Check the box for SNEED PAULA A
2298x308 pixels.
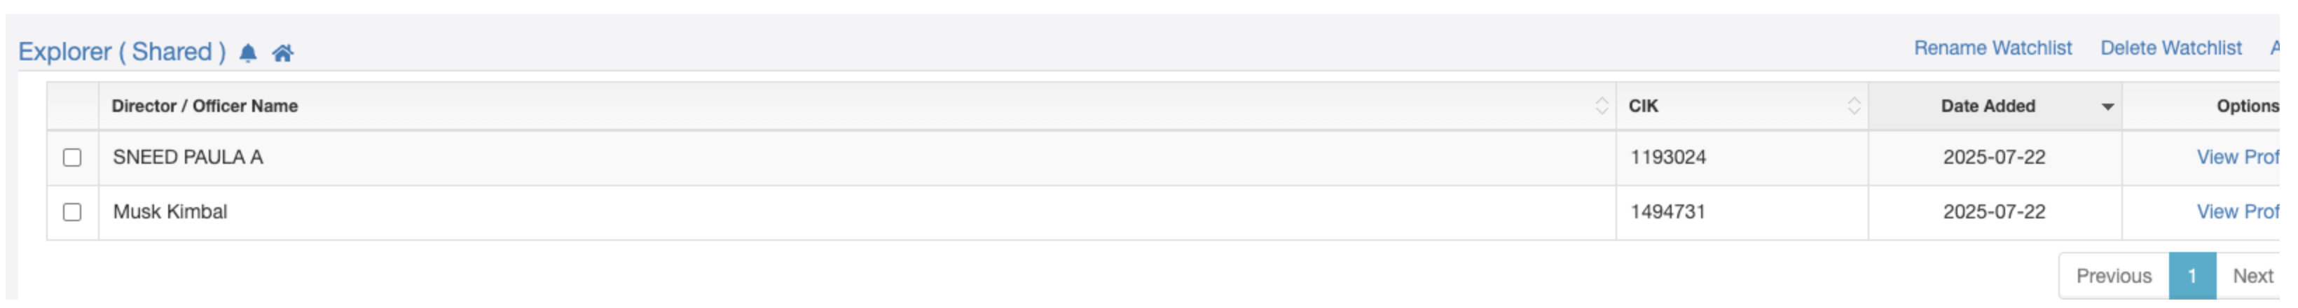tap(72, 157)
